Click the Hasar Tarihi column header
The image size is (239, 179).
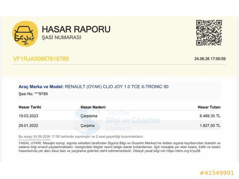click(x=30, y=107)
